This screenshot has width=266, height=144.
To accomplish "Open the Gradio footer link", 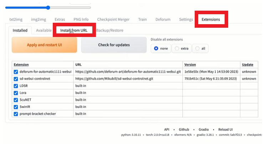I will [204, 129].
